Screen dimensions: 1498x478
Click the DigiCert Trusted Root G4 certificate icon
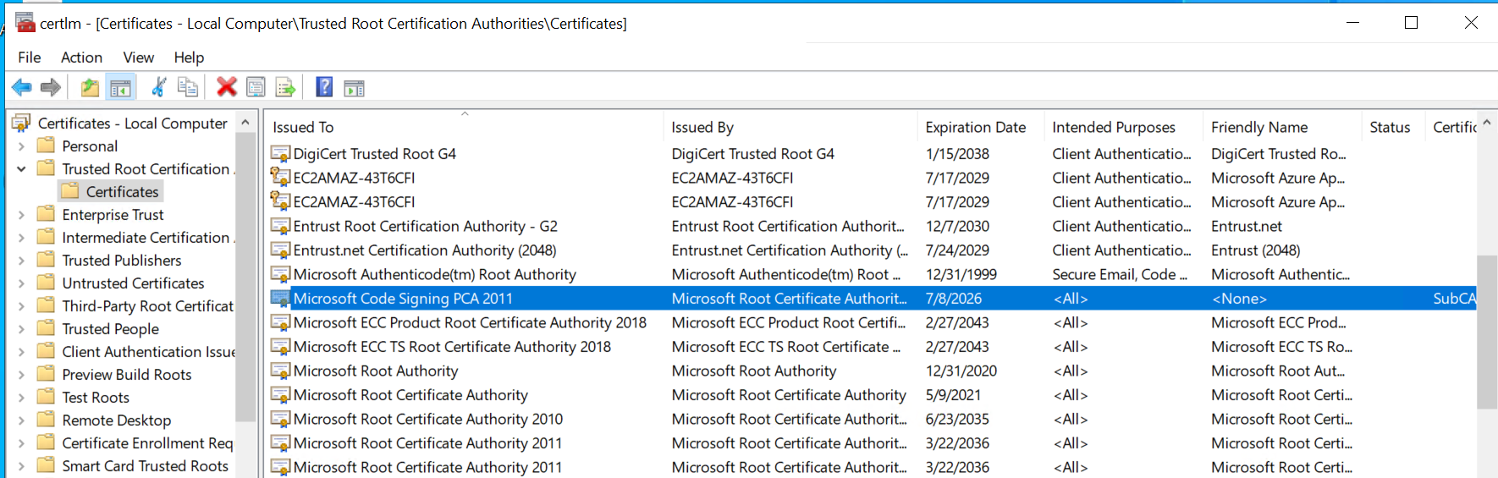(x=280, y=154)
